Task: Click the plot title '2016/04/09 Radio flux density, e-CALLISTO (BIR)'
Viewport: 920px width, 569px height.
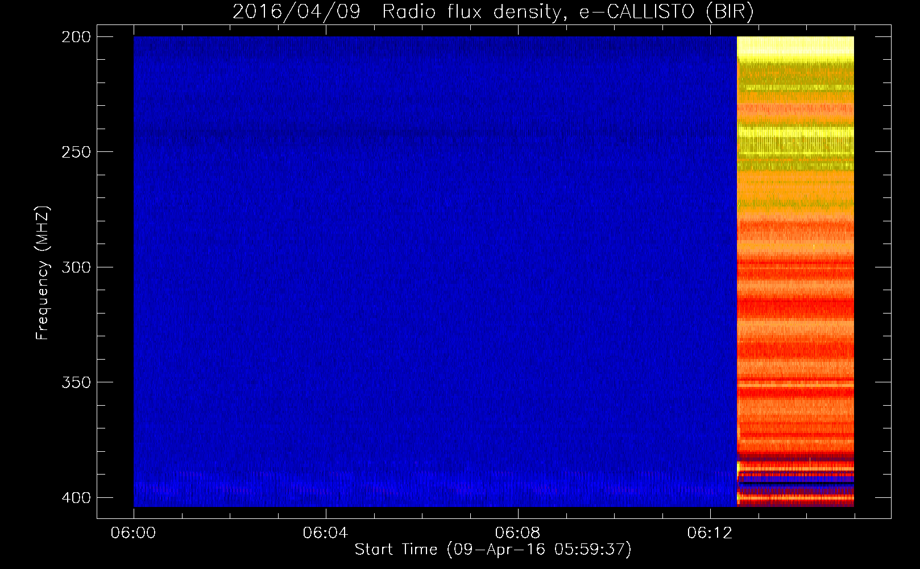Action: [493, 12]
